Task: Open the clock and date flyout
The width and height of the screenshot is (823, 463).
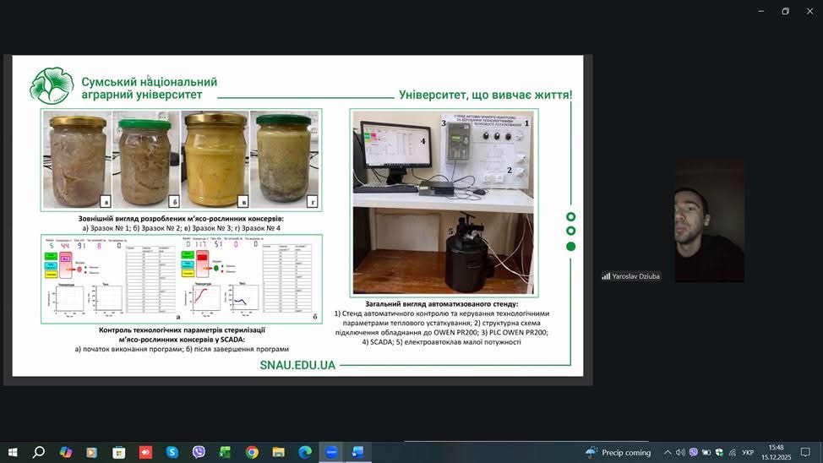Action: 776,453
